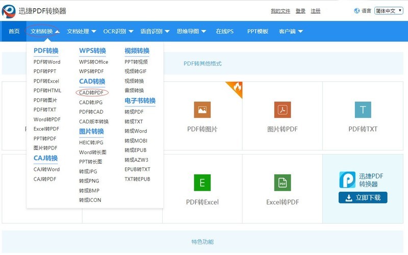Select CAJ转Word menu entry
Image resolution: width=408 pixels, height=255 pixels.
46,169
